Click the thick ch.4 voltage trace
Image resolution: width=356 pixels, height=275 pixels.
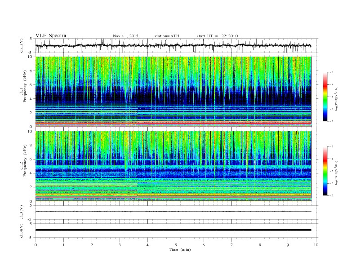[173, 230]
